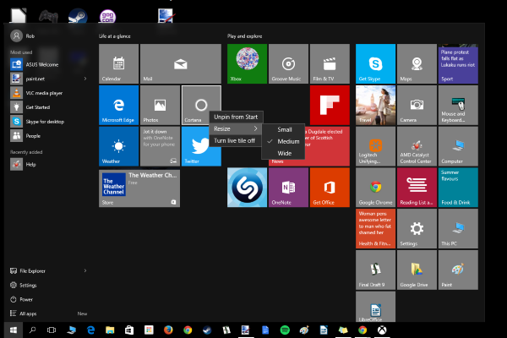Launch the Google Chrome tile
Viewport: 507px width, 338px height.
(x=375, y=188)
